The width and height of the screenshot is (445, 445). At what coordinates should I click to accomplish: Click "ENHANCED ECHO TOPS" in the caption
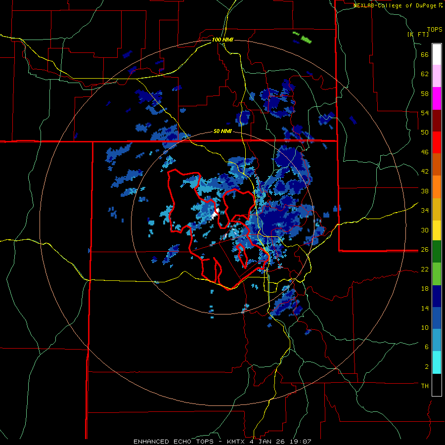click(x=174, y=442)
